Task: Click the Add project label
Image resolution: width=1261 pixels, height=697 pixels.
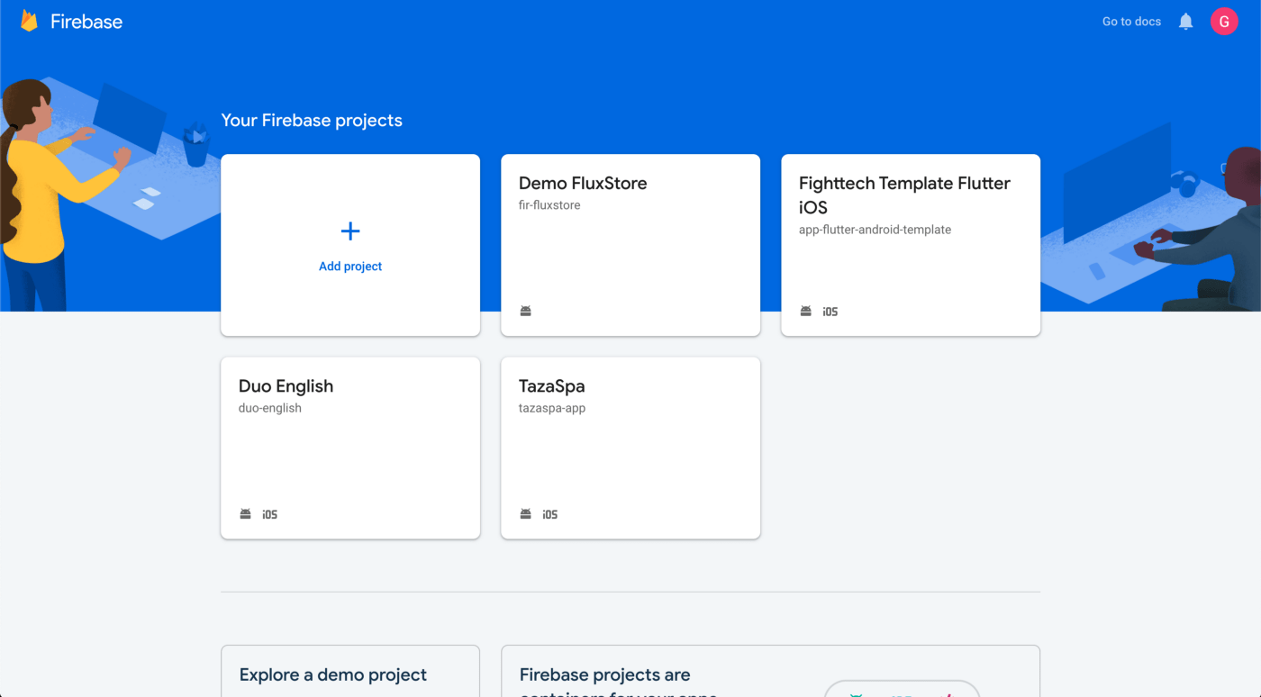Action: 350,267
